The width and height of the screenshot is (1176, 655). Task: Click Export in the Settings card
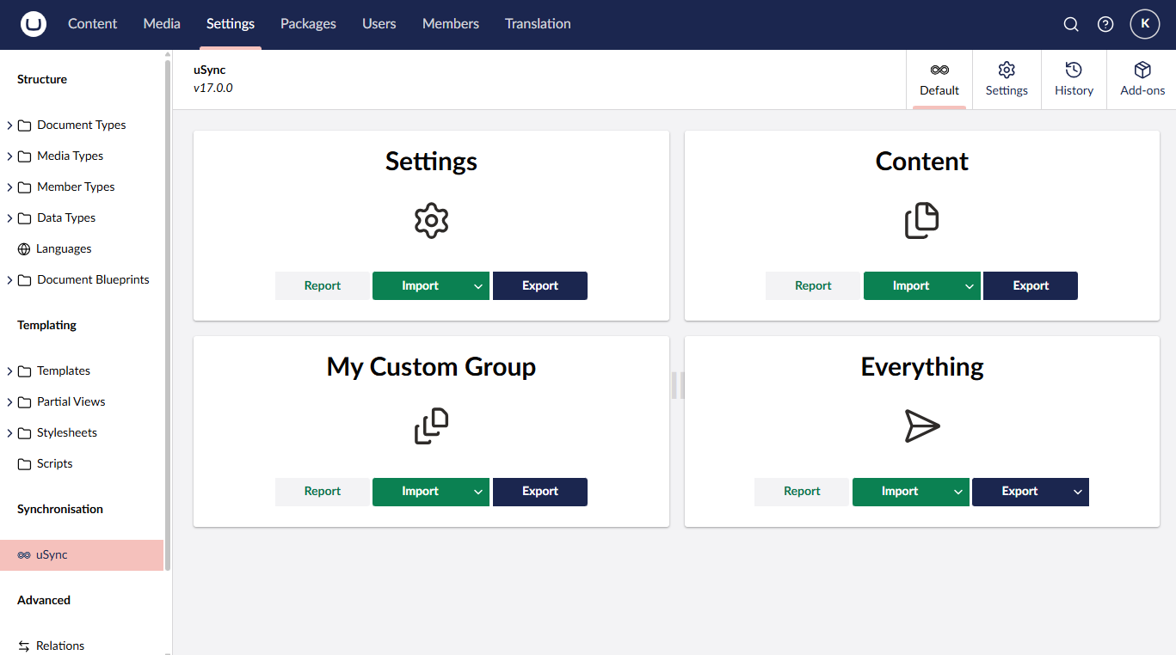coord(540,286)
